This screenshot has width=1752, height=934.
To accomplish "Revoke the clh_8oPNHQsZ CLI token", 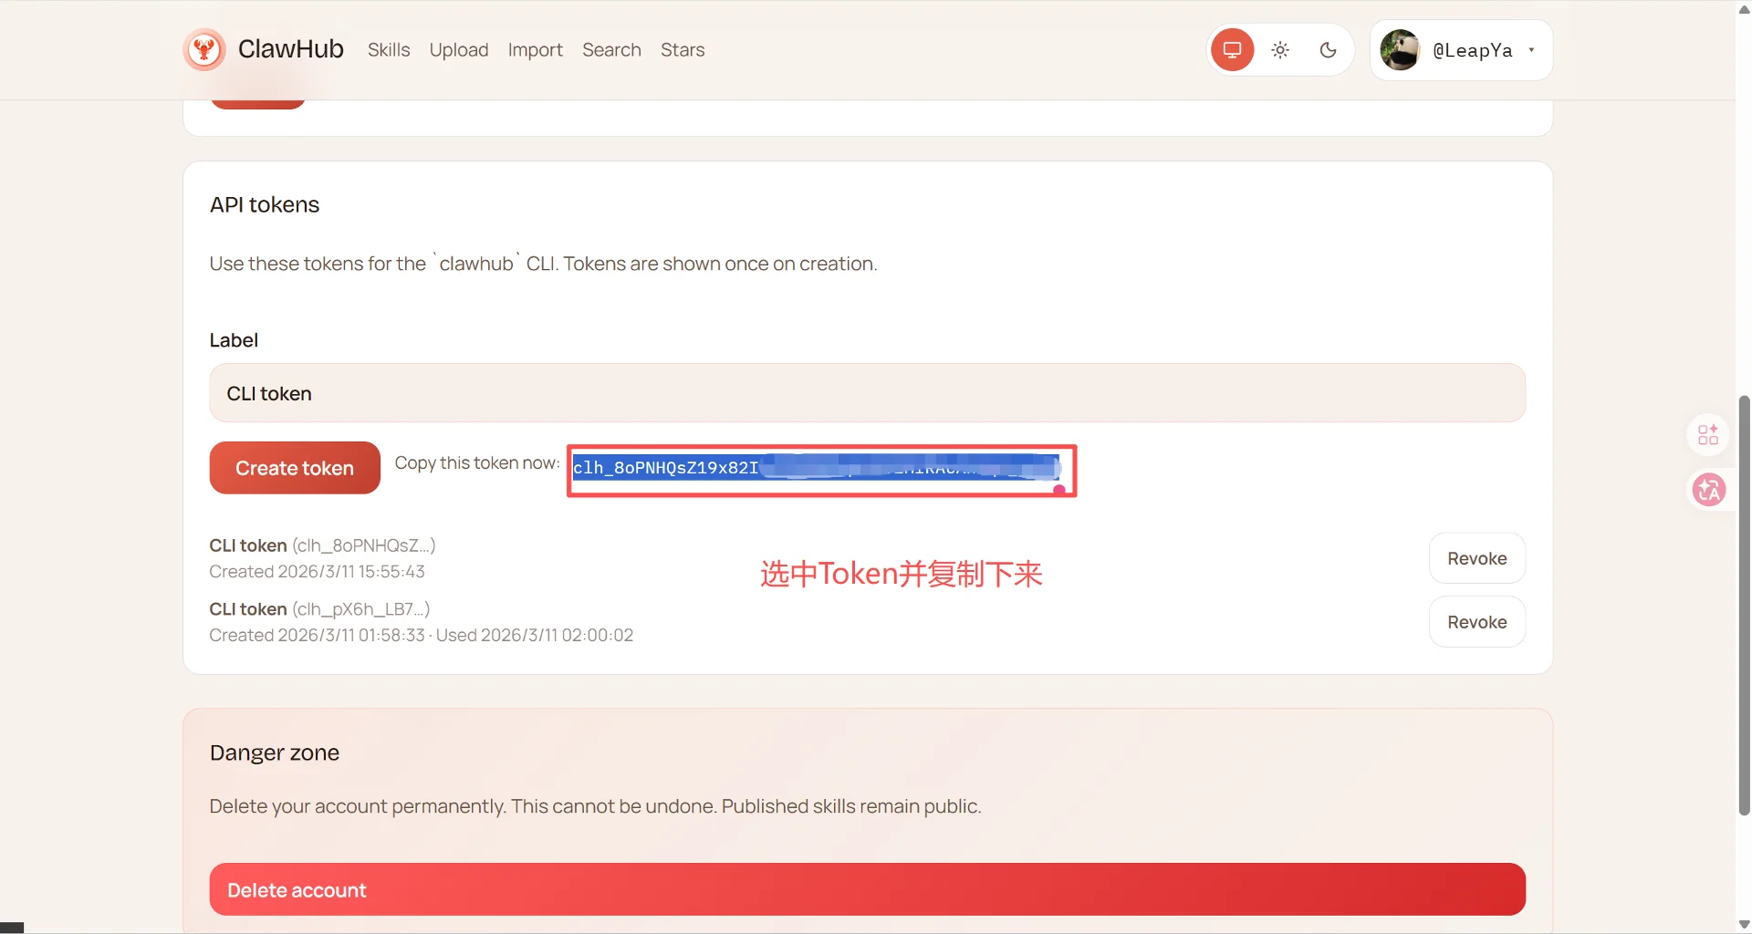I will point(1476,558).
